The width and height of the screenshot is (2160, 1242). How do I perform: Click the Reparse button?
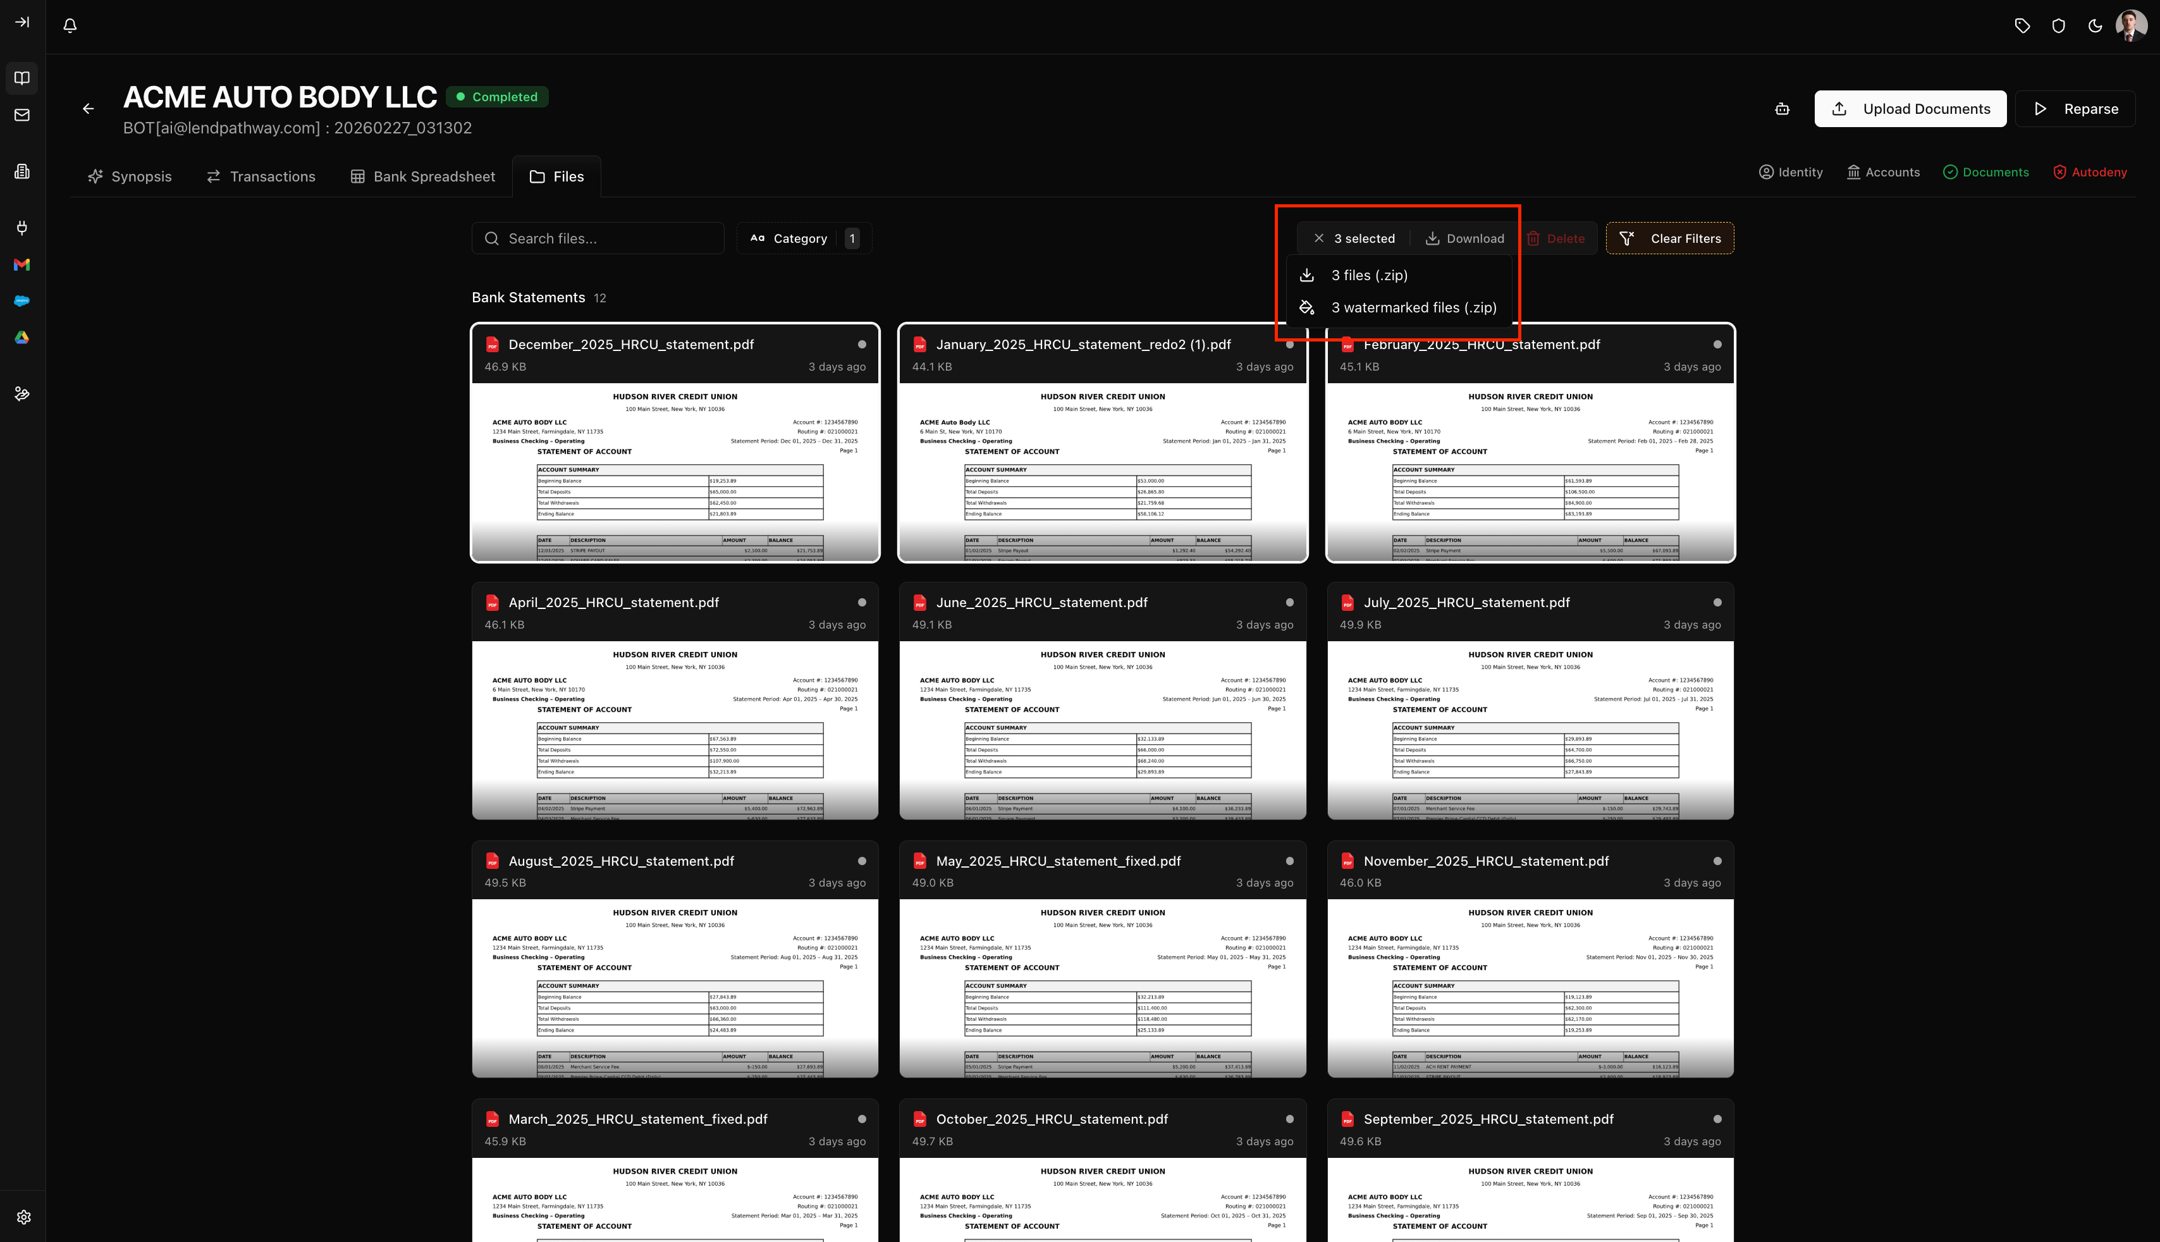click(x=2075, y=109)
